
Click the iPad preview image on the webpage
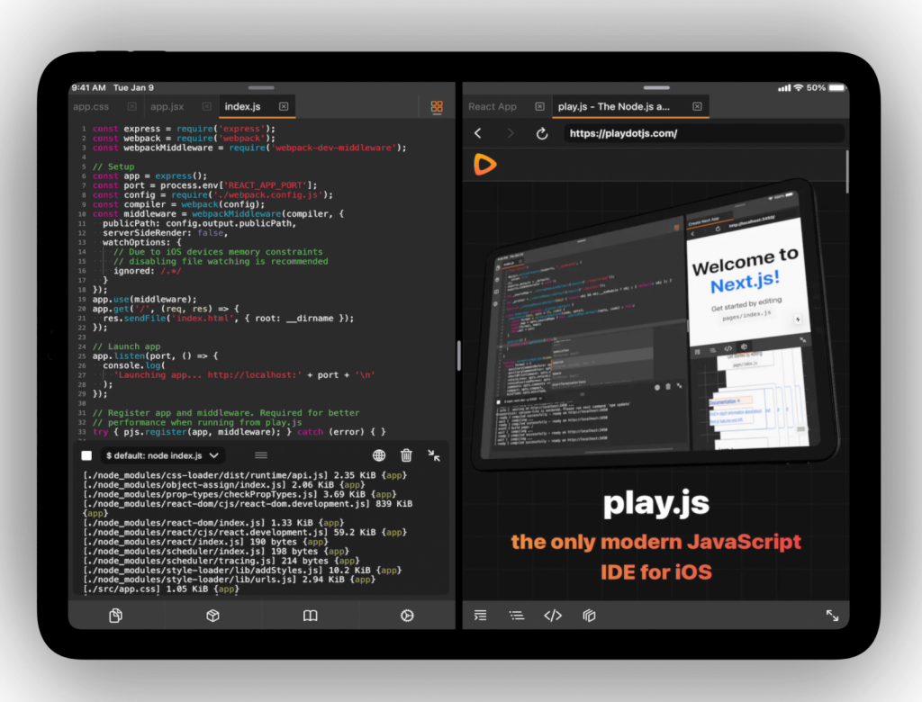(x=656, y=325)
